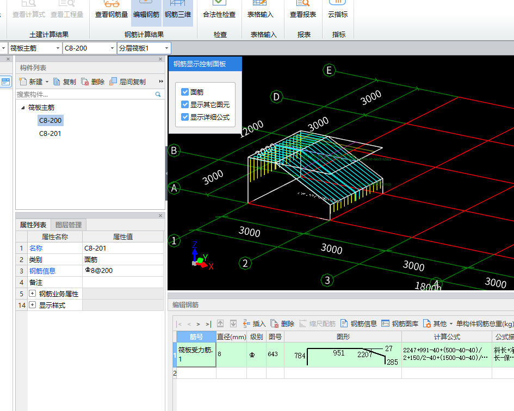Viewport: 514px width, 411px height.
Task: Click the search magnifier icon
Action: pos(158,95)
